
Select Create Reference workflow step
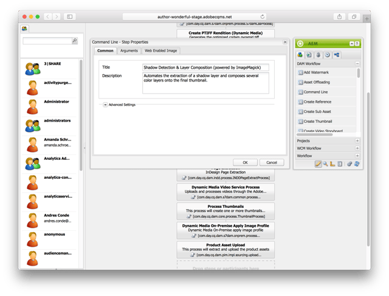point(326,102)
